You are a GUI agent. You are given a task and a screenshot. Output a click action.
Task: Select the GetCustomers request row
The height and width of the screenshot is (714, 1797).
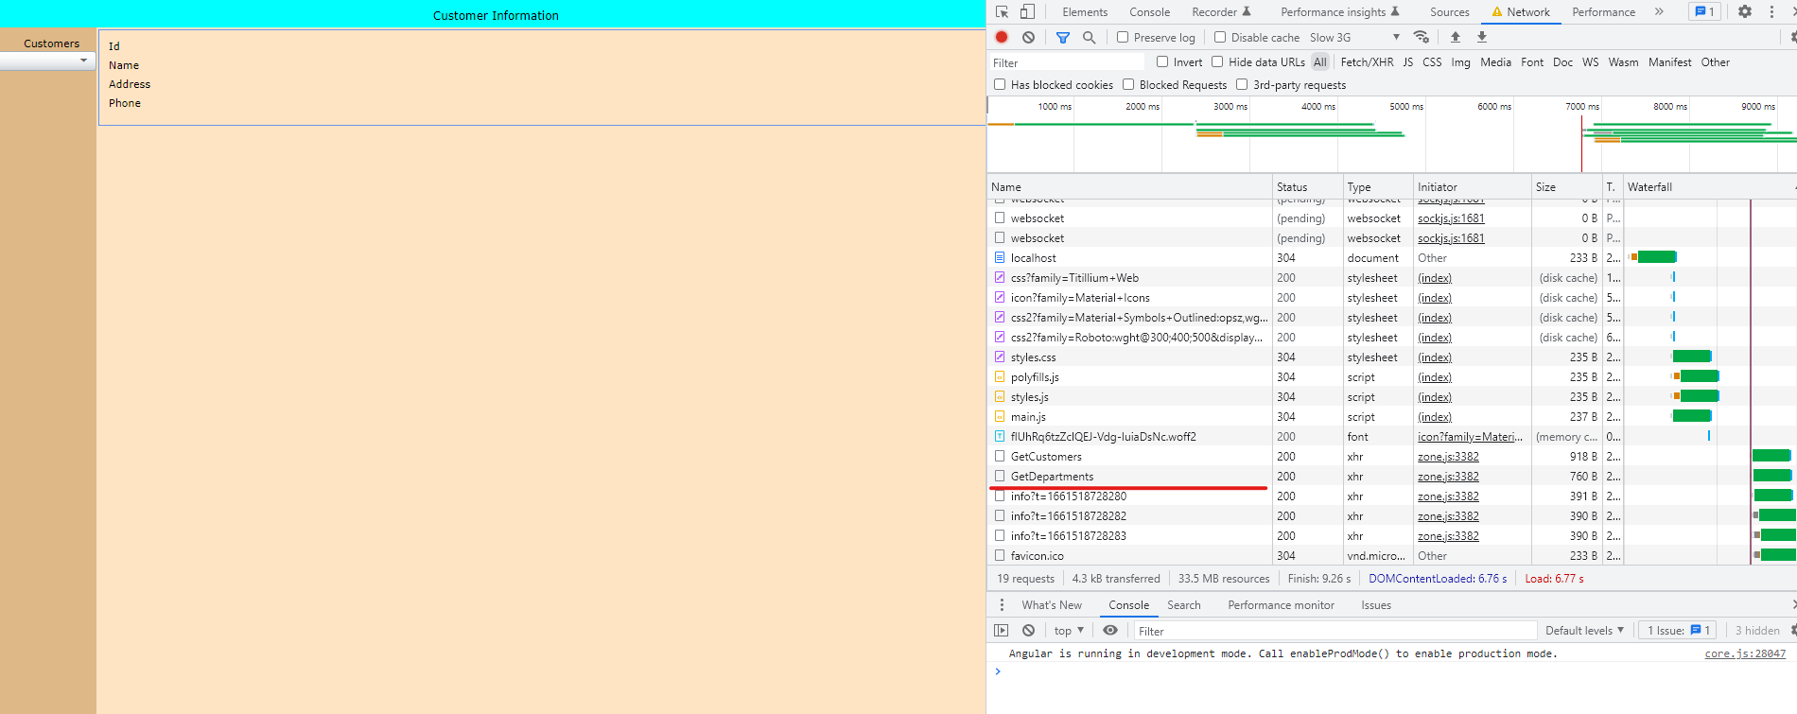(x=1046, y=457)
